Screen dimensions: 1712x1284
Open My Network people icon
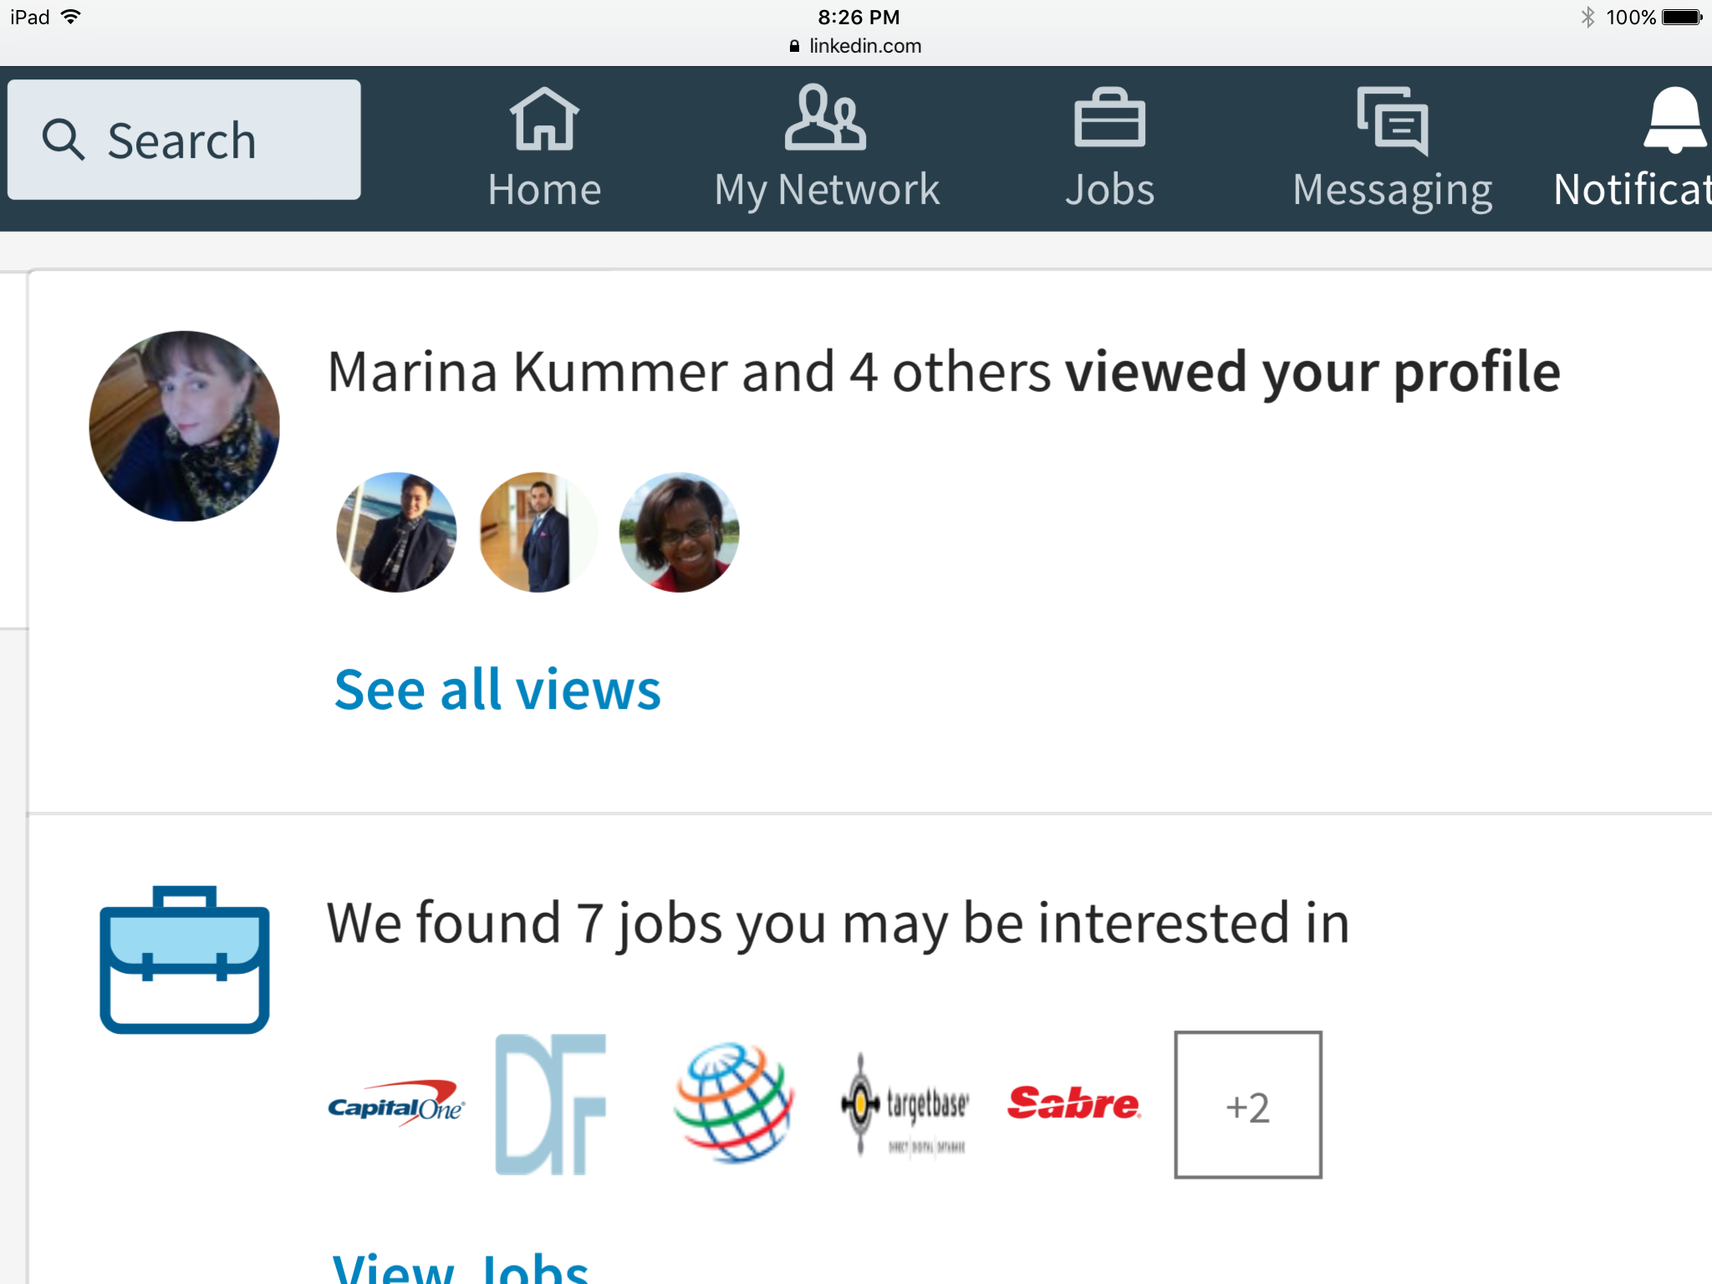(826, 120)
